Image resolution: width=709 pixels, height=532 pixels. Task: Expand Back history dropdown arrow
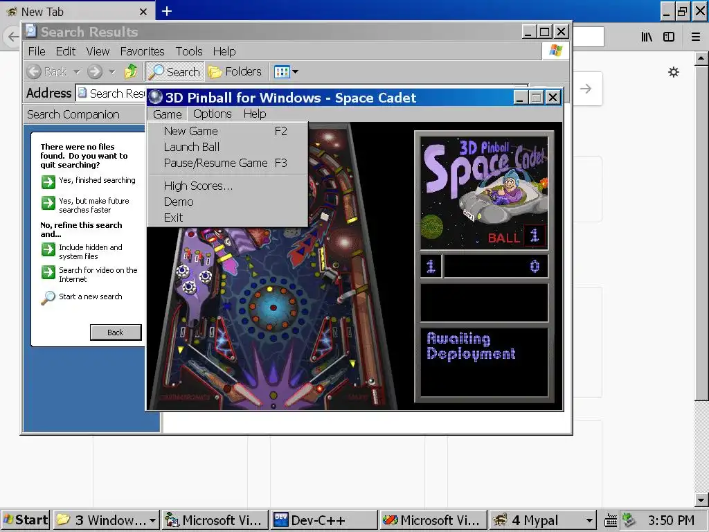pos(76,71)
